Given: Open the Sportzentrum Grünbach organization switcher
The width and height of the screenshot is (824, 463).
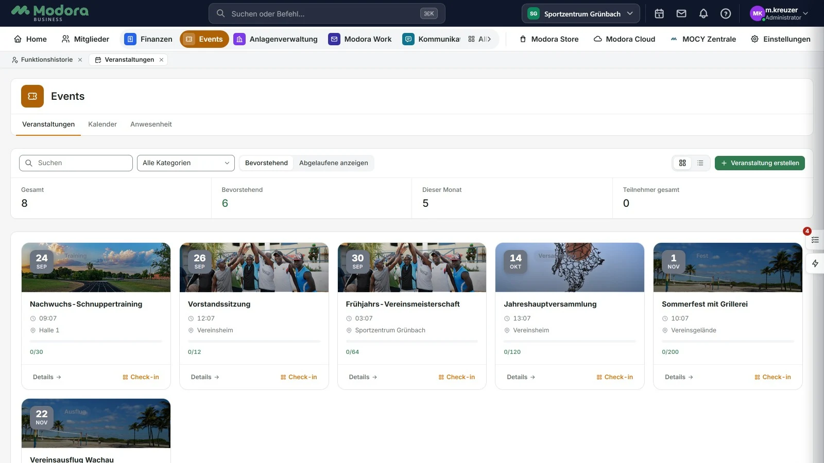Looking at the screenshot, I should tap(581, 14).
